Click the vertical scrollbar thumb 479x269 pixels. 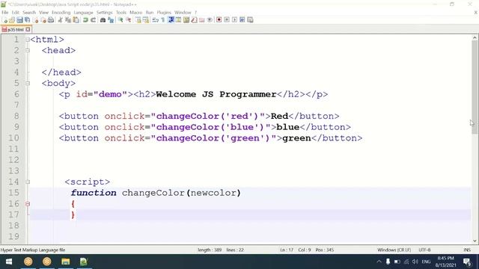[475, 87]
